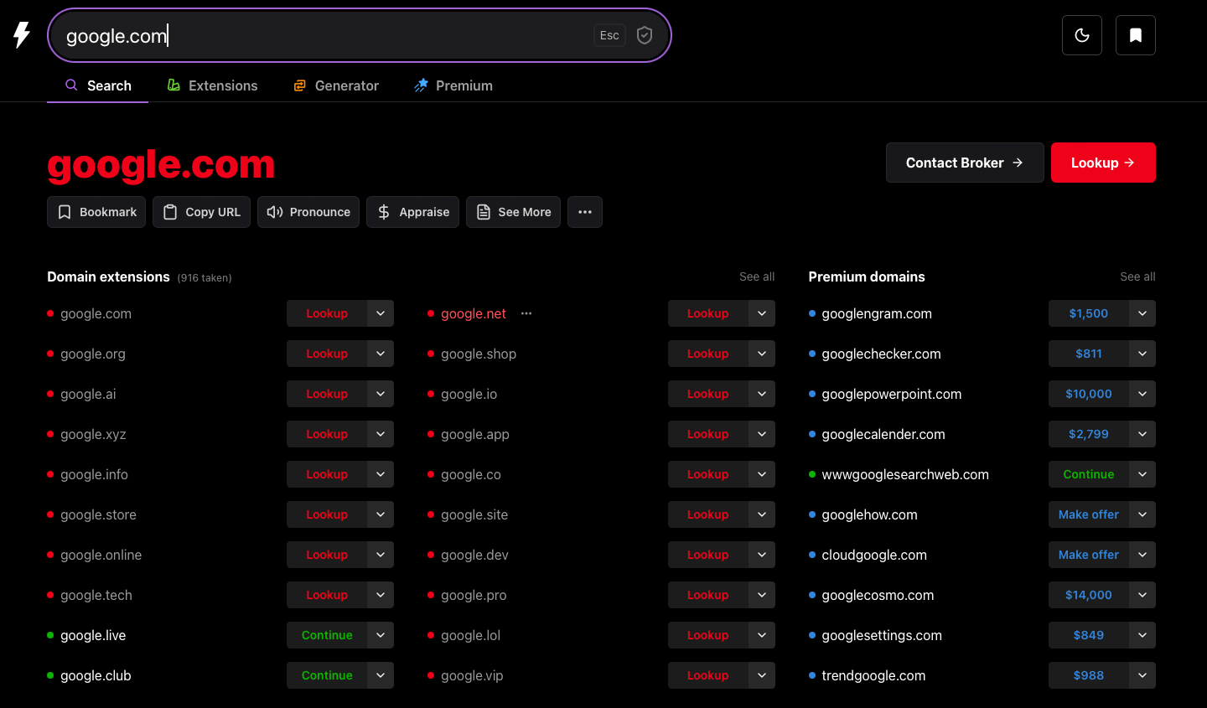Click Lookup for google.tech
Image resolution: width=1207 pixels, height=708 pixels.
(x=327, y=595)
